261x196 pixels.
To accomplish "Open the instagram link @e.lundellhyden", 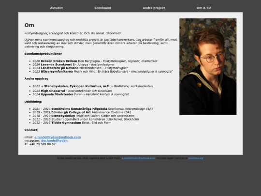I will [54, 141].
